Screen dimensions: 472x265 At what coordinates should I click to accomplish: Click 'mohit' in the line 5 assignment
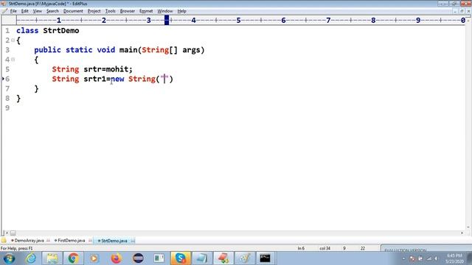[117, 69]
